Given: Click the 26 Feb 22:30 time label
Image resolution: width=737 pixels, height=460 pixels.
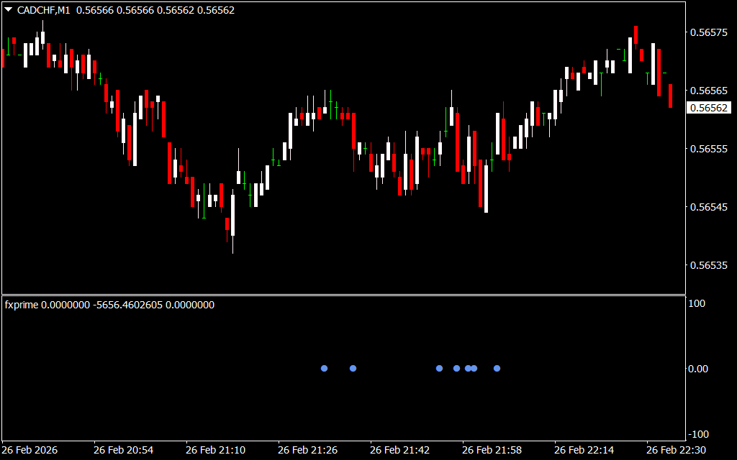Looking at the screenshot, I should tap(676, 450).
